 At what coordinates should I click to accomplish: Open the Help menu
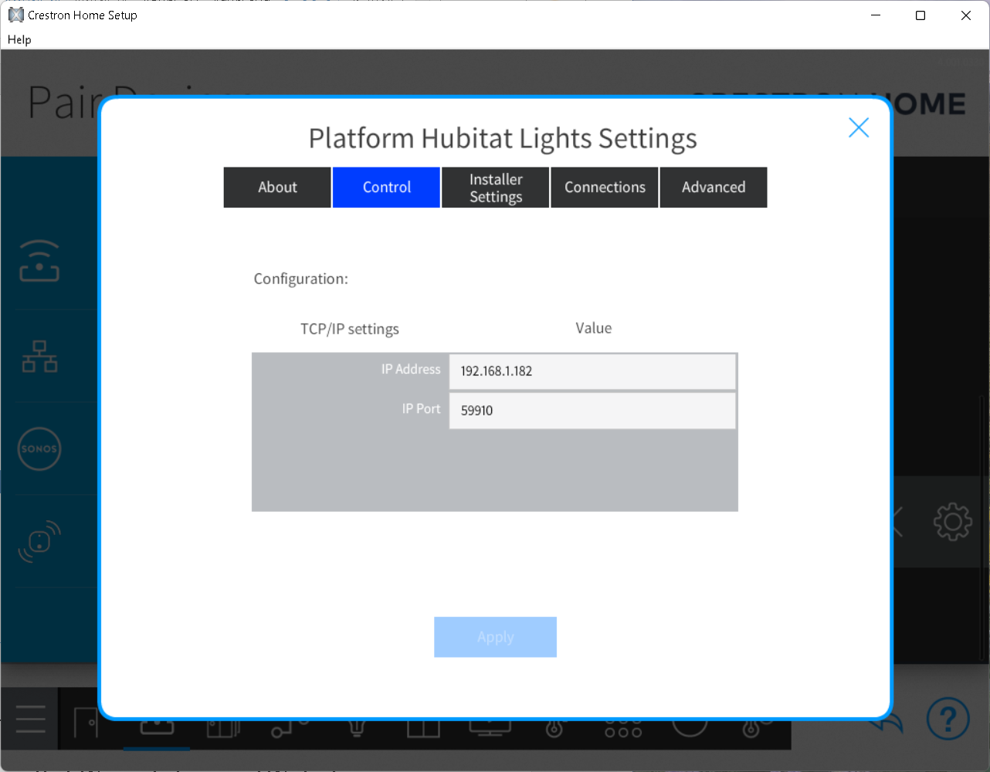[19, 39]
